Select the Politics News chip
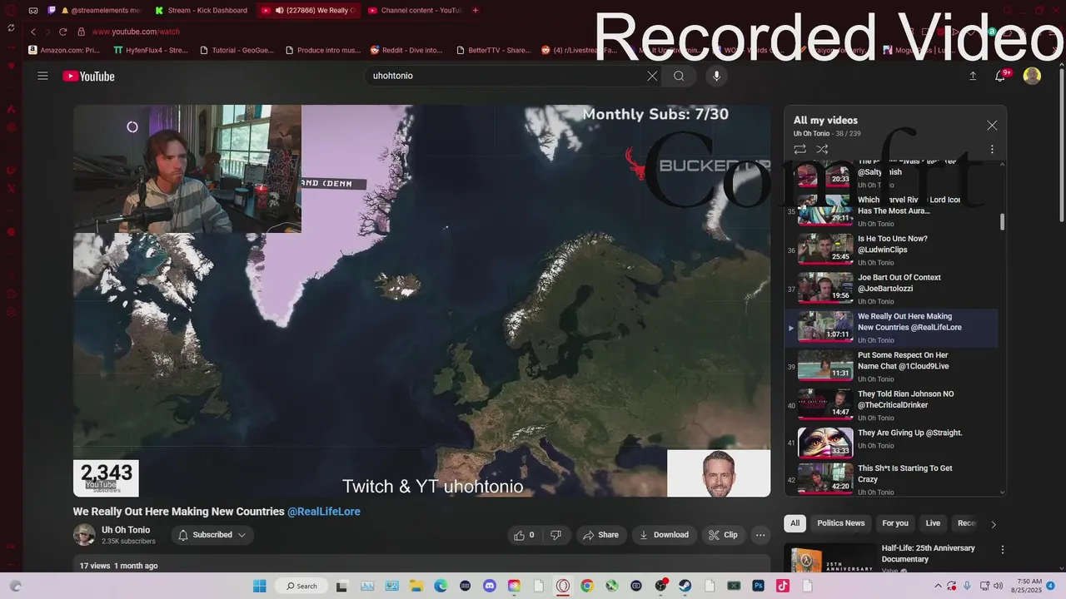This screenshot has width=1066, height=599. [840, 523]
